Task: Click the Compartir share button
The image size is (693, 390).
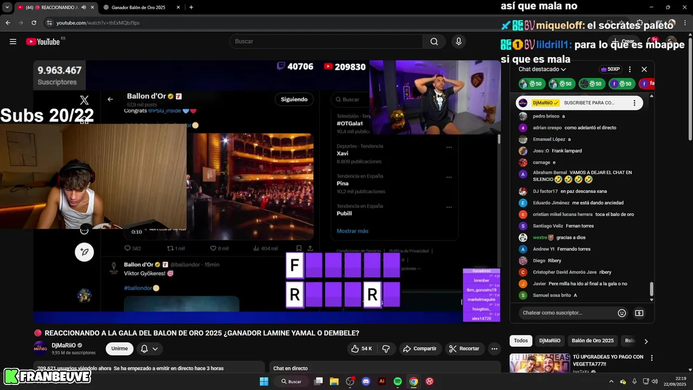Action: tap(420, 349)
